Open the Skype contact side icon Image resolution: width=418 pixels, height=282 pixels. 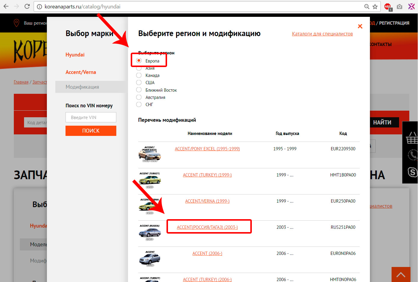tap(412, 172)
